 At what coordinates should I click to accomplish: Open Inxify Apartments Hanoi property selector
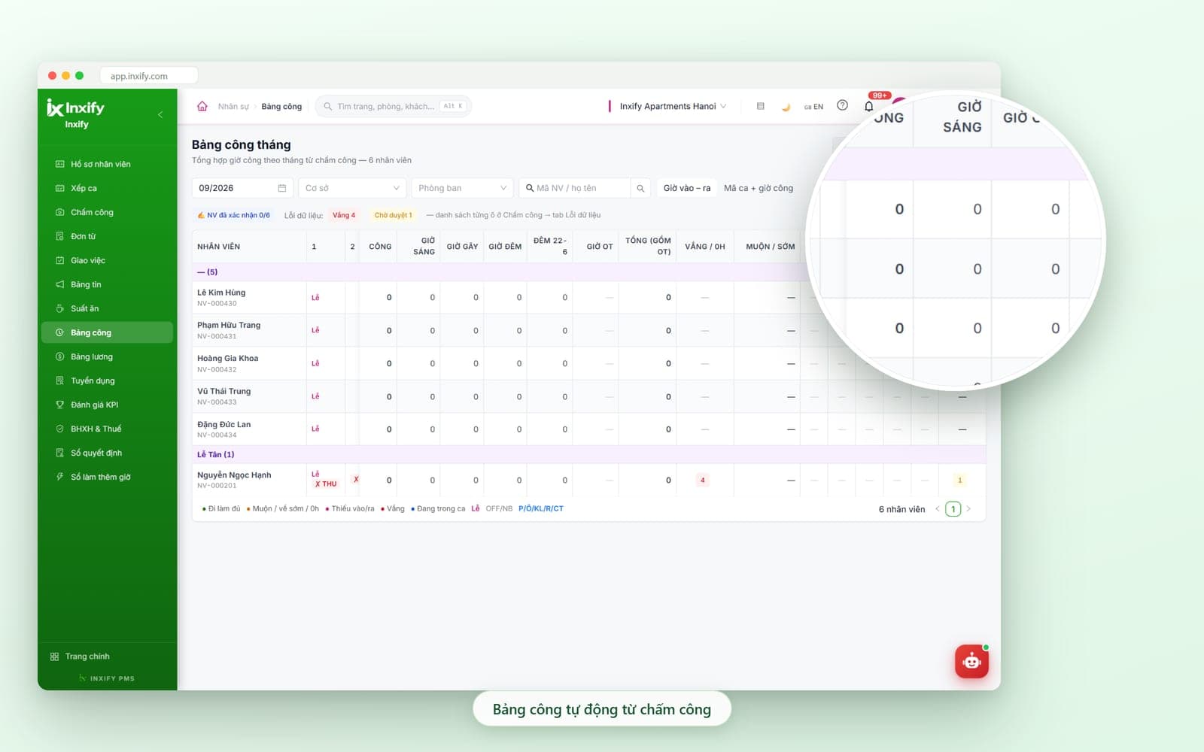pyautogui.click(x=668, y=106)
